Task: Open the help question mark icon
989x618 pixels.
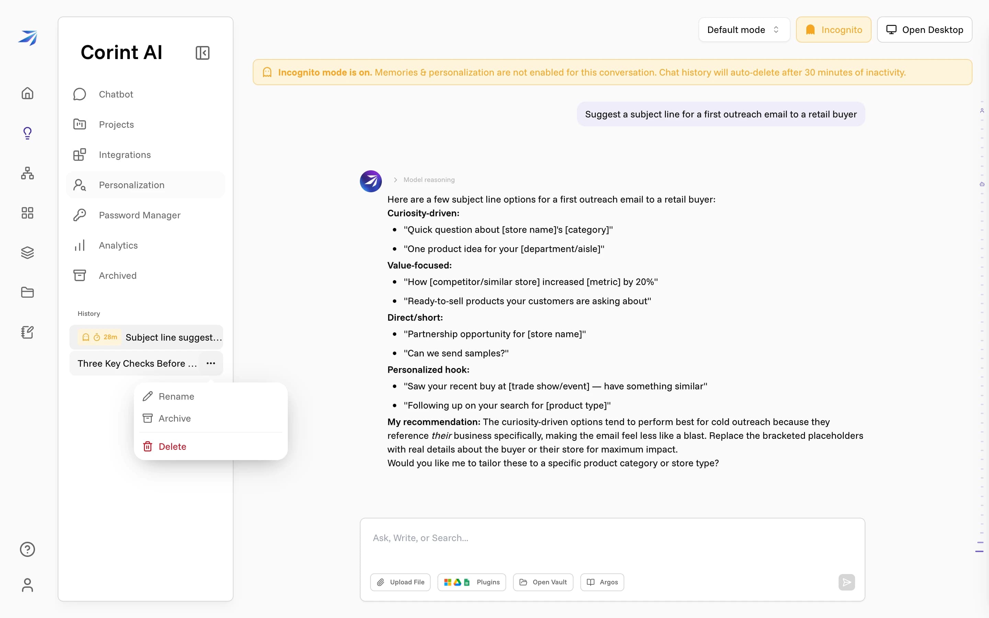Action: coord(27,549)
